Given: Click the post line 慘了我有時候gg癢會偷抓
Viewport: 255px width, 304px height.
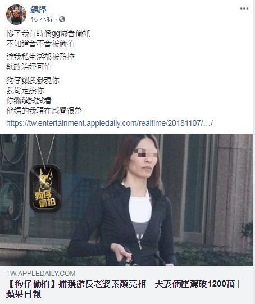Looking at the screenshot, I should tap(48, 34).
